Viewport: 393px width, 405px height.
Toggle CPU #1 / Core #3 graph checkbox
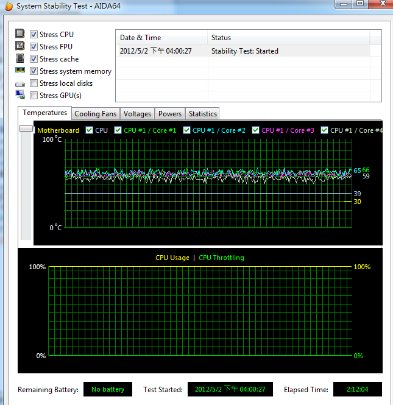click(x=255, y=130)
